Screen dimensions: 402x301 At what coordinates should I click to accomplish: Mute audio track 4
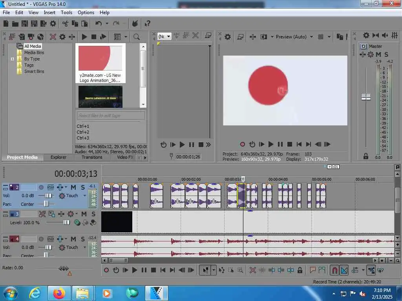(73, 239)
